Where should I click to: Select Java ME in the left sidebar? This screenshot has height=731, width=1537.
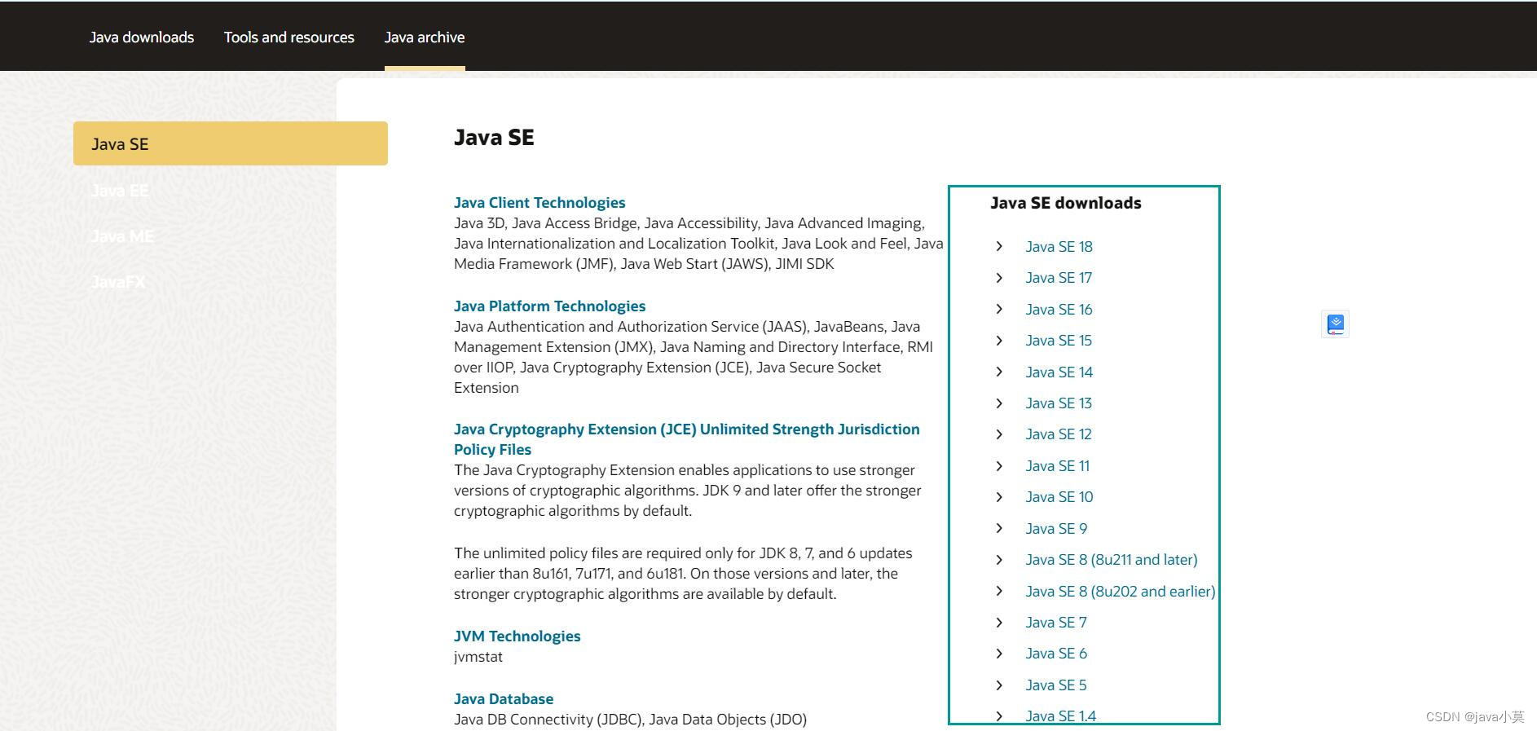[122, 236]
